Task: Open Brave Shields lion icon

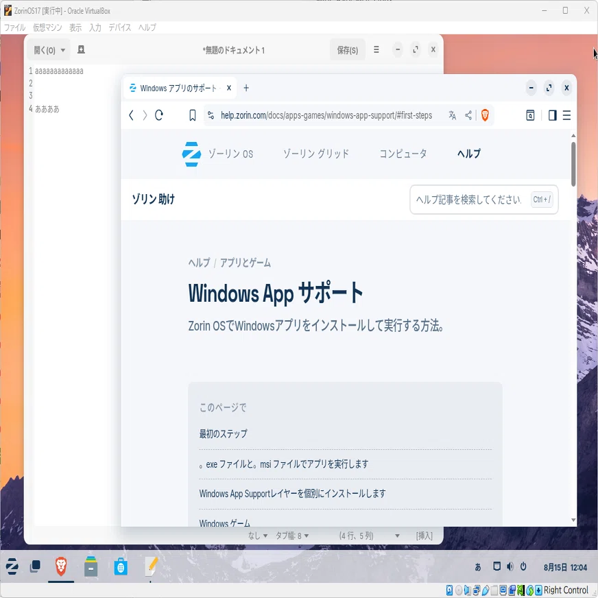Action: tap(485, 115)
